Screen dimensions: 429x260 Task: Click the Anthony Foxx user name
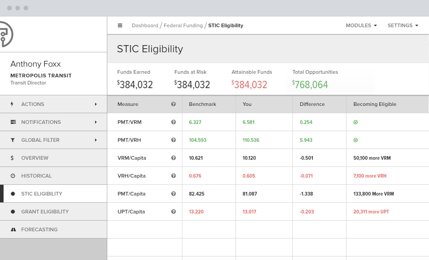point(36,64)
